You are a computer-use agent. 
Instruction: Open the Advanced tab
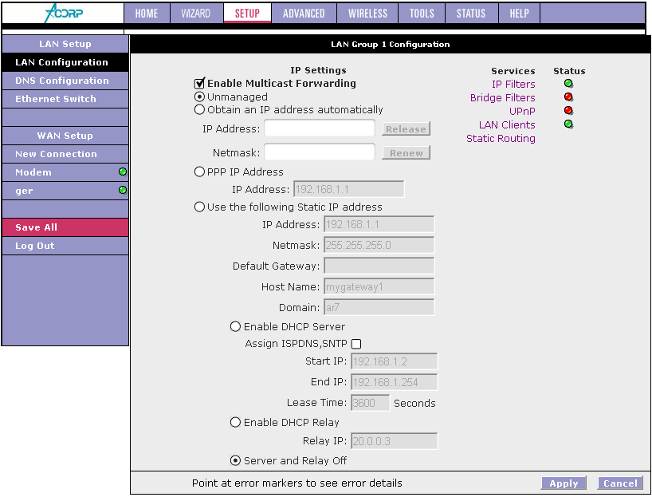tap(304, 14)
